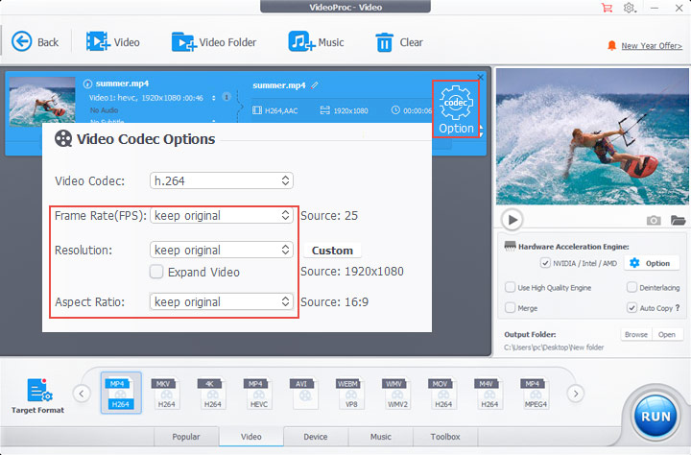Open the shopping cart icon

(608, 8)
